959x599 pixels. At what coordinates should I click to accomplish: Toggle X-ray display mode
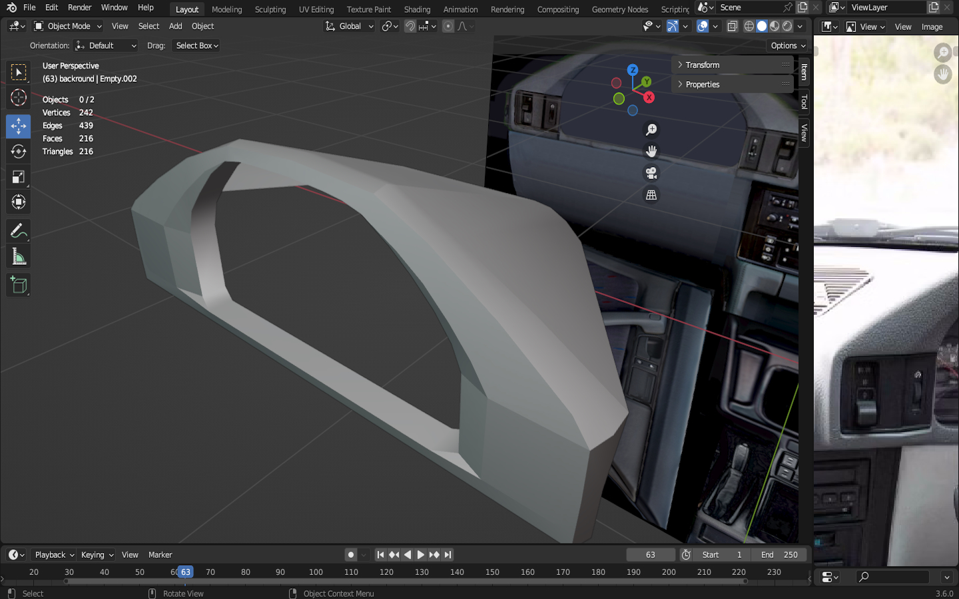(x=732, y=27)
